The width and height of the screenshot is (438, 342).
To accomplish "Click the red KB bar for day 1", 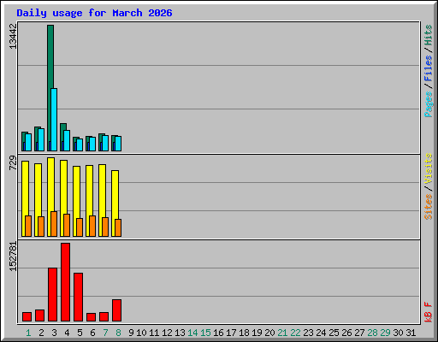I will (x=27, y=317).
